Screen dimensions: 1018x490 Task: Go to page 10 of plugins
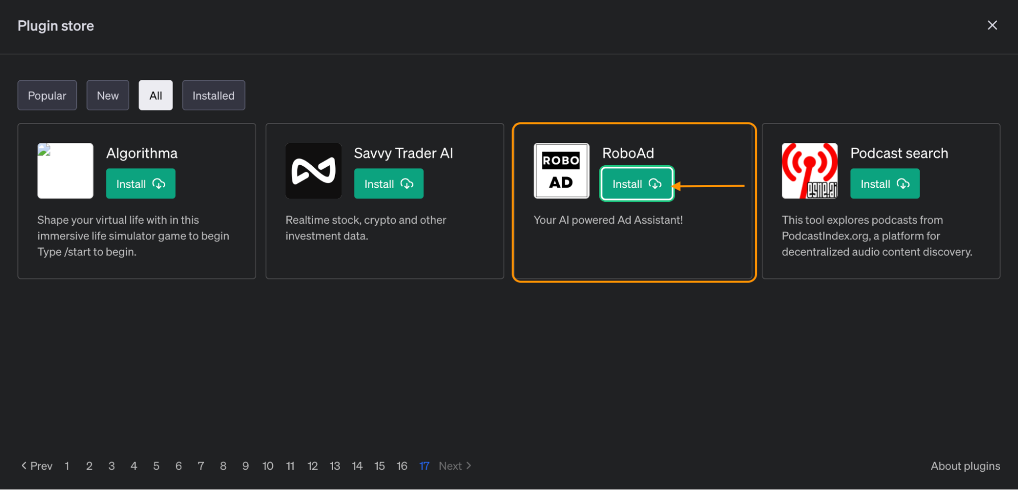pos(268,466)
